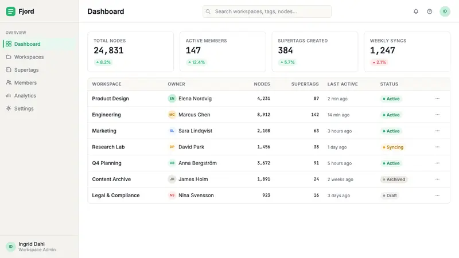Click Anna Bergström's AB avatar

[172, 163]
